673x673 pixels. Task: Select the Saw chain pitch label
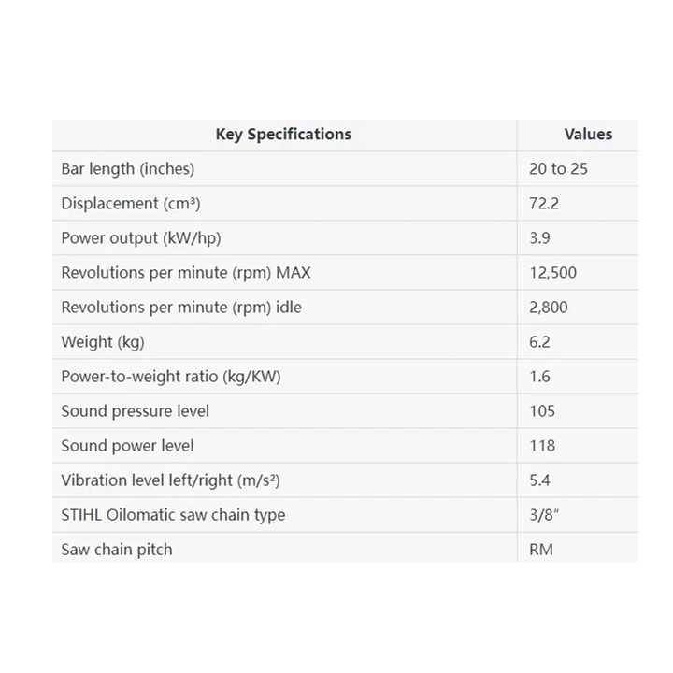tap(117, 550)
